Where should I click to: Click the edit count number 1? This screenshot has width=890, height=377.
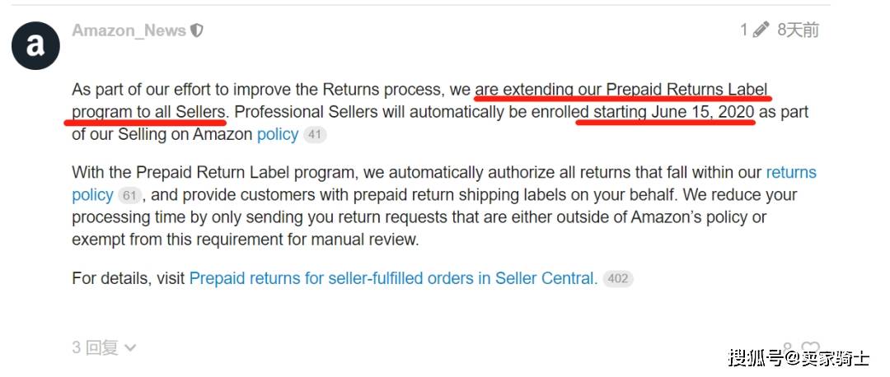[743, 30]
